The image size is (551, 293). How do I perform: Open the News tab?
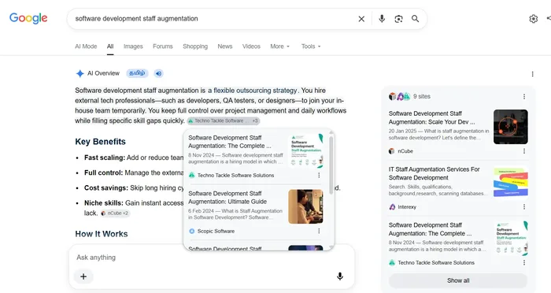(x=225, y=46)
